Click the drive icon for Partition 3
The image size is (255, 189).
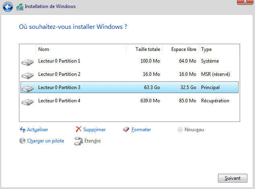[27, 89]
